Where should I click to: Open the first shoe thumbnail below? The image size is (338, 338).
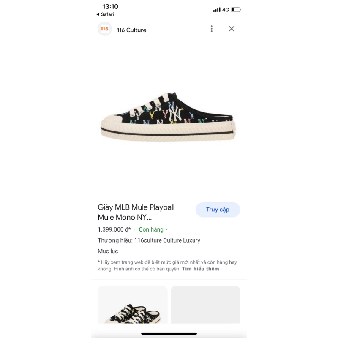pyautogui.click(x=133, y=305)
